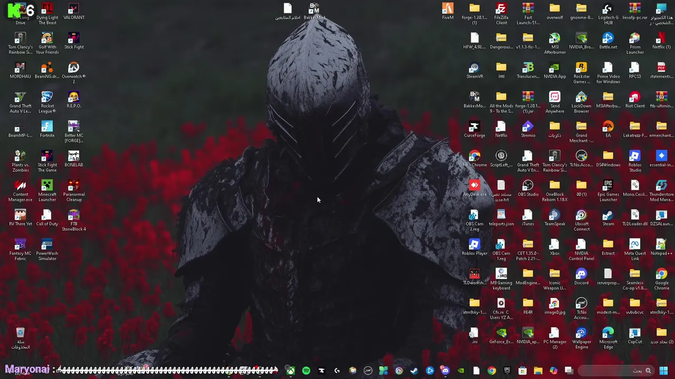Image resolution: width=675 pixels, height=379 pixels.
Task: Open Google Chrome from the taskbar
Action: (x=491, y=371)
